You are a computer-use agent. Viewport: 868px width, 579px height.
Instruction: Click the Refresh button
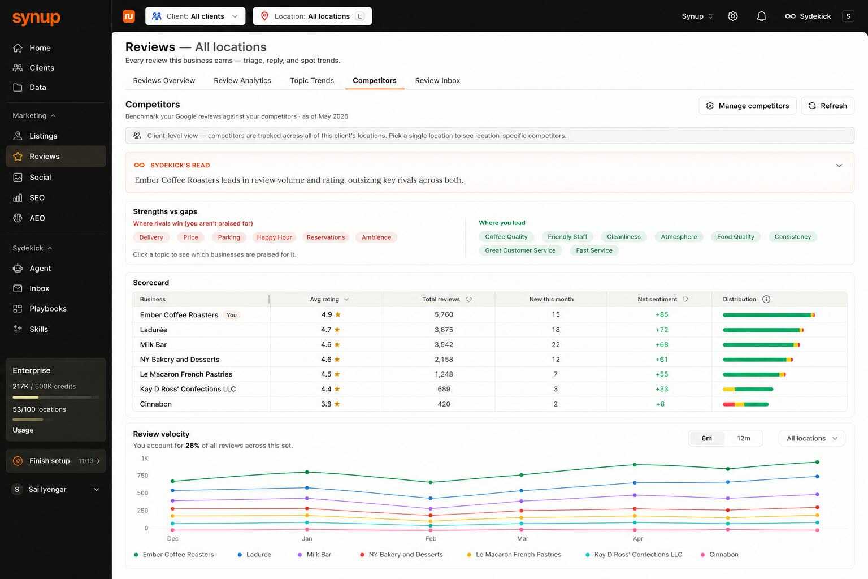(x=827, y=106)
